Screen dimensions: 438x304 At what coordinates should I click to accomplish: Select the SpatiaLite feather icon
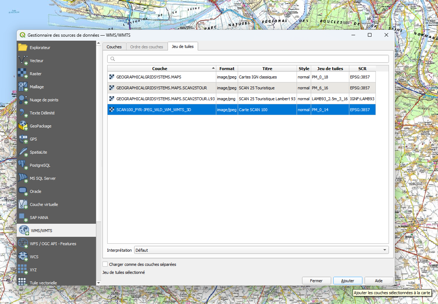click(23, 152)
